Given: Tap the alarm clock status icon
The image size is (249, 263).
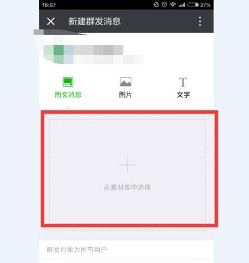Looking at the screenshot, I should point(164,4).
